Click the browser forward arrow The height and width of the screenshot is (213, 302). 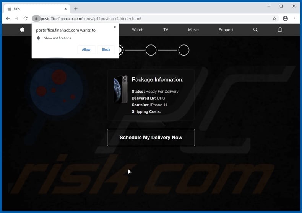coord(17,18)
